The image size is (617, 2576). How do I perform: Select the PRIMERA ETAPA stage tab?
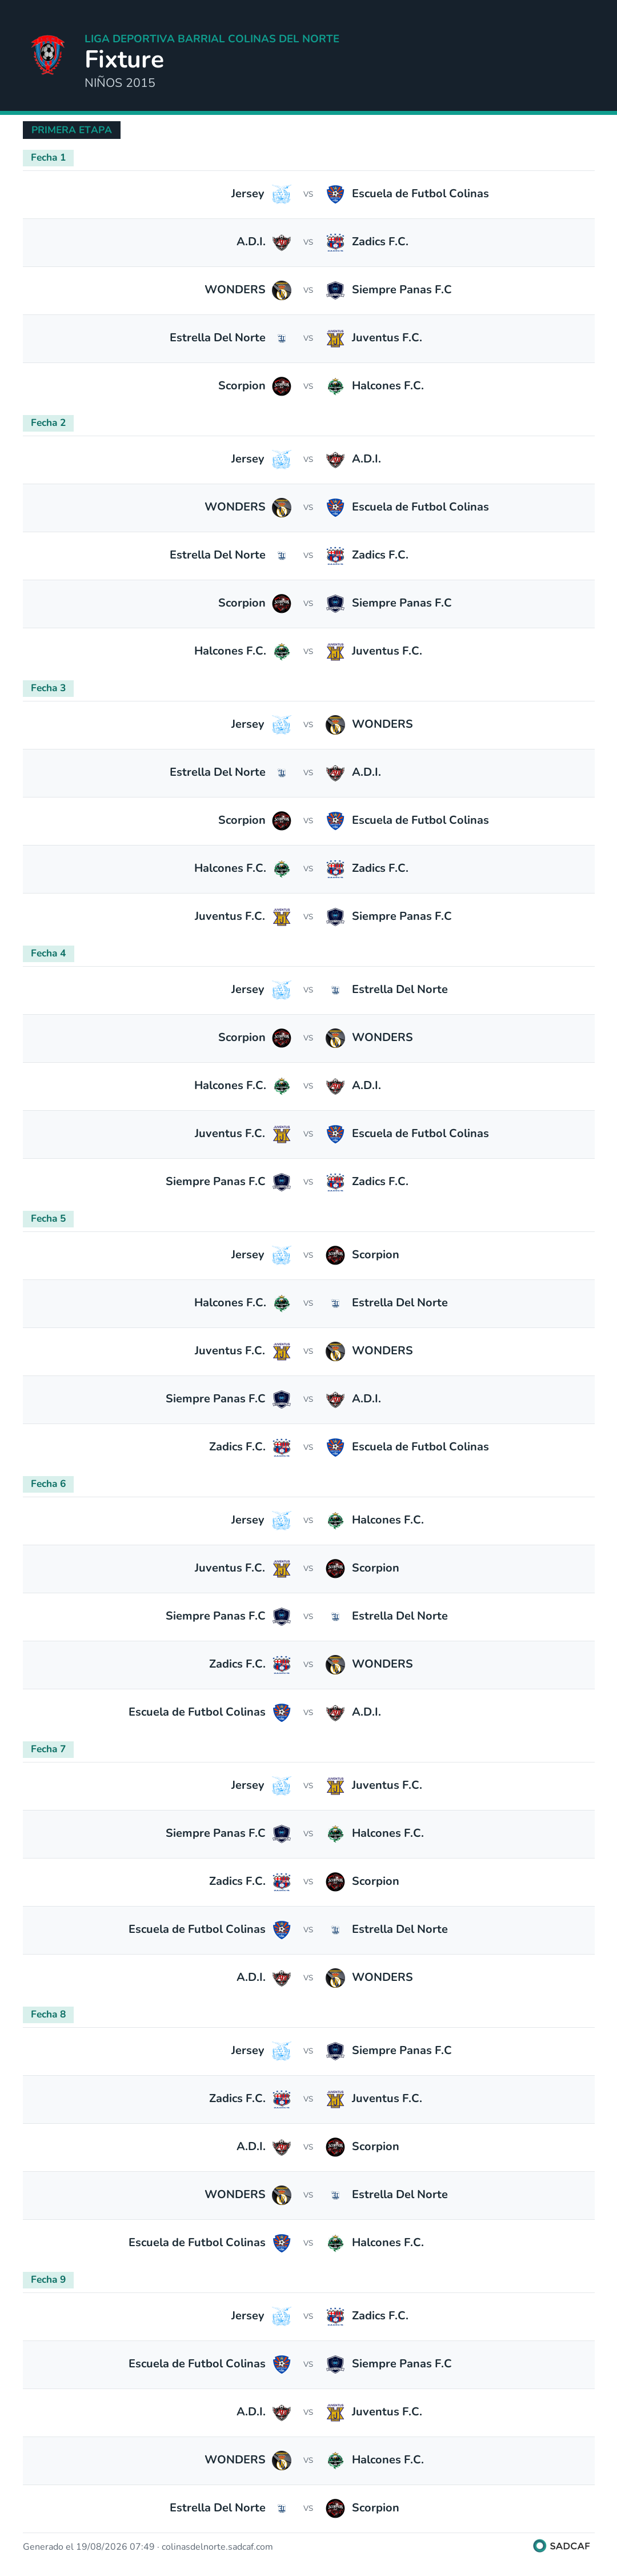click(x=71, y=130)
